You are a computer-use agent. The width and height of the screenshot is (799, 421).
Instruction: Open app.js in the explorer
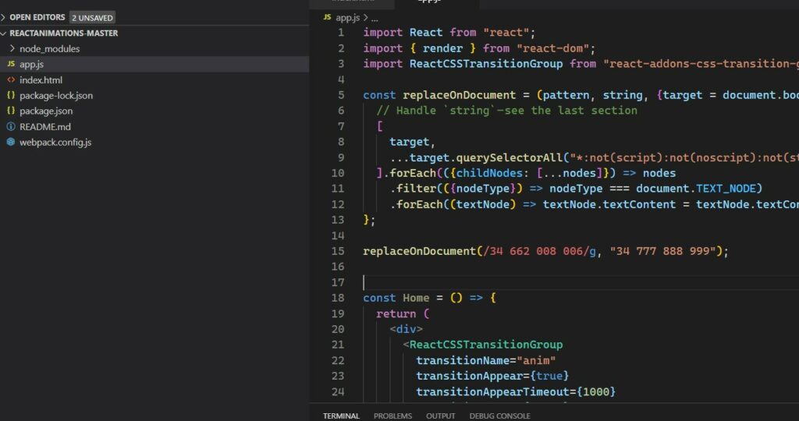click(31, 64)
